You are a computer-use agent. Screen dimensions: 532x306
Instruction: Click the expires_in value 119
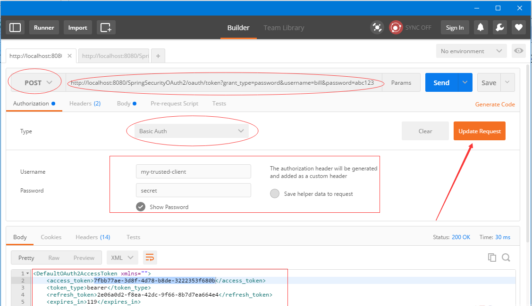tap(93, 302)
